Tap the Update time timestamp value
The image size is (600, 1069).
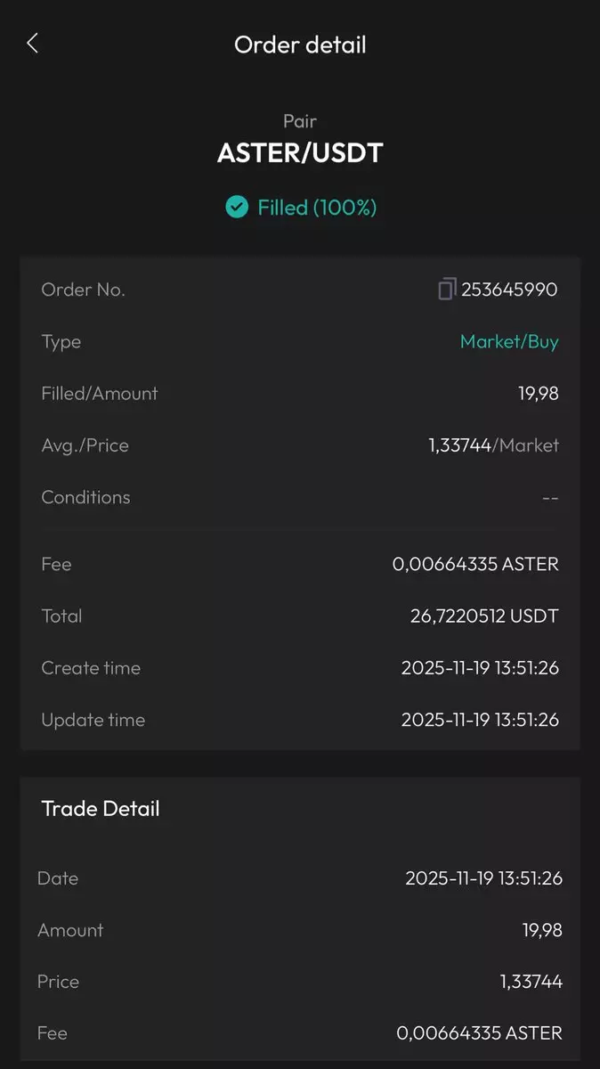pos(480,720)
